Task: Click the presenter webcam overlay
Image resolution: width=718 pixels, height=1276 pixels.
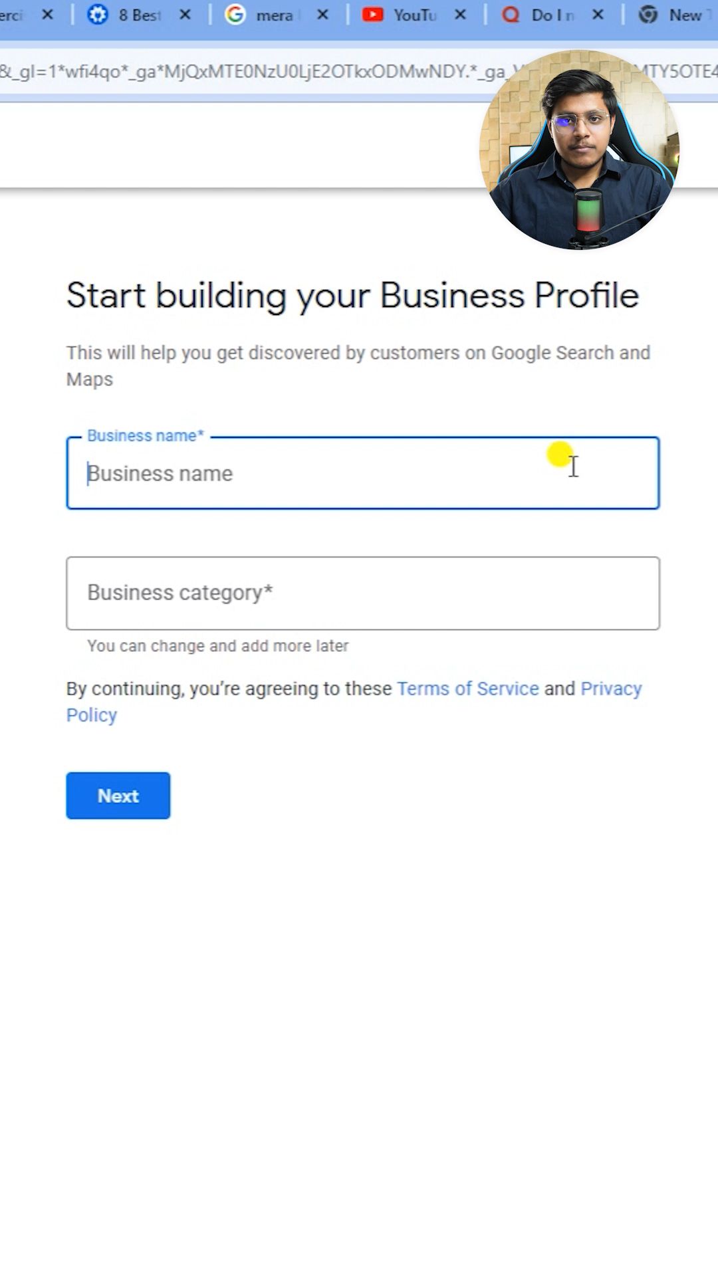Action: pos(579,150)
